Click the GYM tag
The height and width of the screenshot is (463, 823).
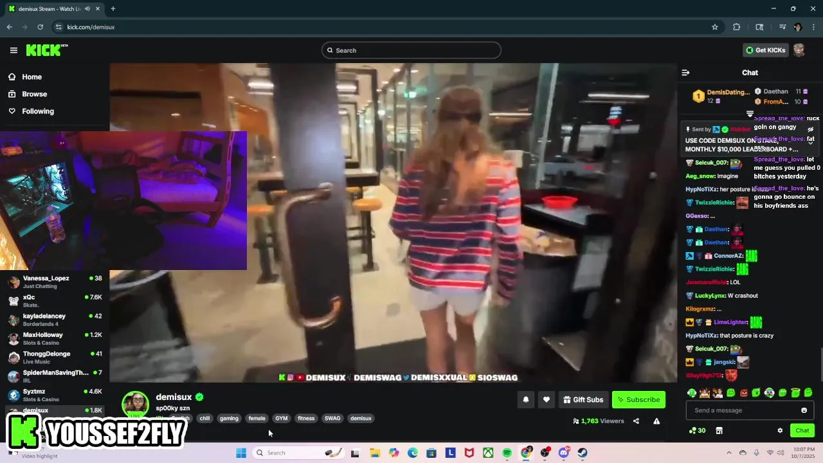(282, 418)
